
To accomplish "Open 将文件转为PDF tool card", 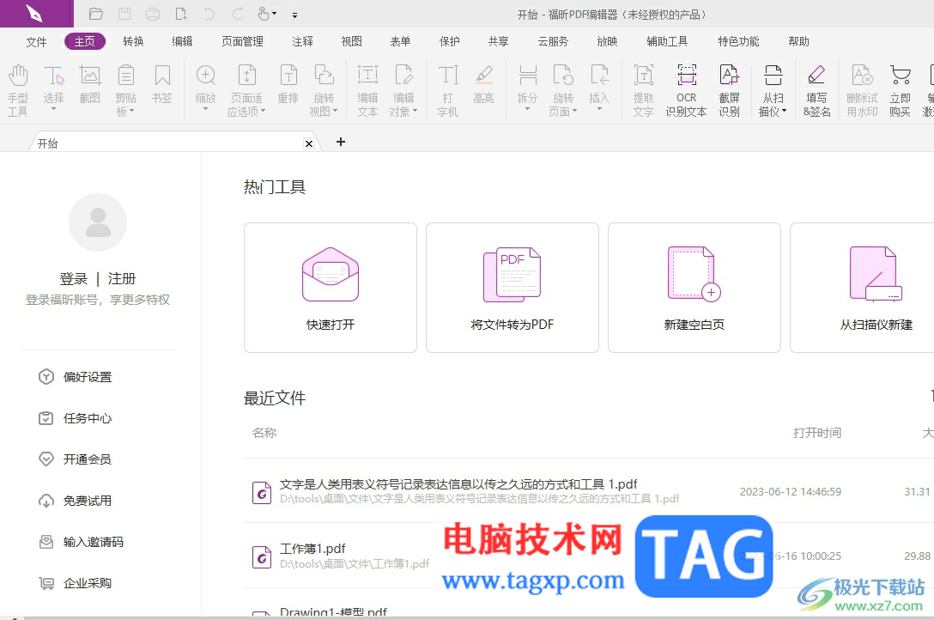I will pos(512,288).
